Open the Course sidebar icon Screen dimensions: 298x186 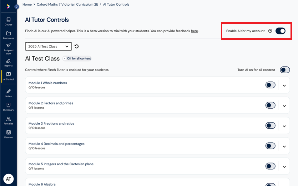point(8,22)
